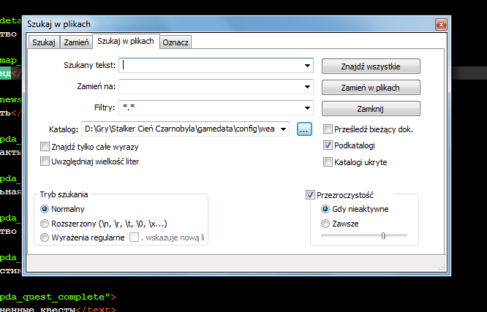Choose Wyrażenia regularne search mode
487x312 pixels.
45,237
